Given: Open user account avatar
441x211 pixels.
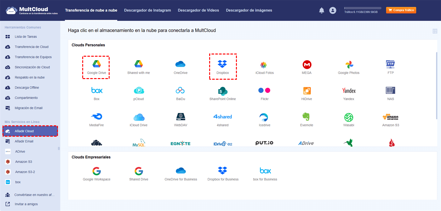Looking at the screenshot, I should [333, 10].
